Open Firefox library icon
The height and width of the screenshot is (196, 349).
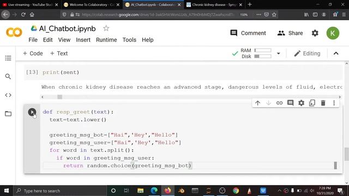(x=306, y=15)
